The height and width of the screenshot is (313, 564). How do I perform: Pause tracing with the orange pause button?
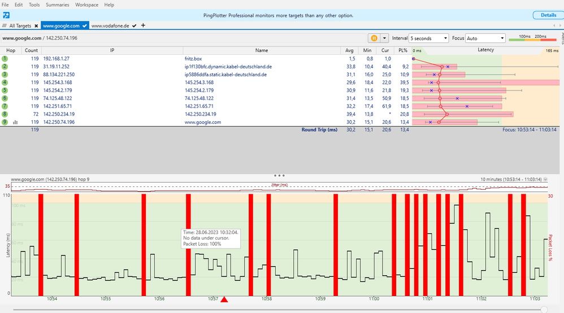(x=374, y=38)
